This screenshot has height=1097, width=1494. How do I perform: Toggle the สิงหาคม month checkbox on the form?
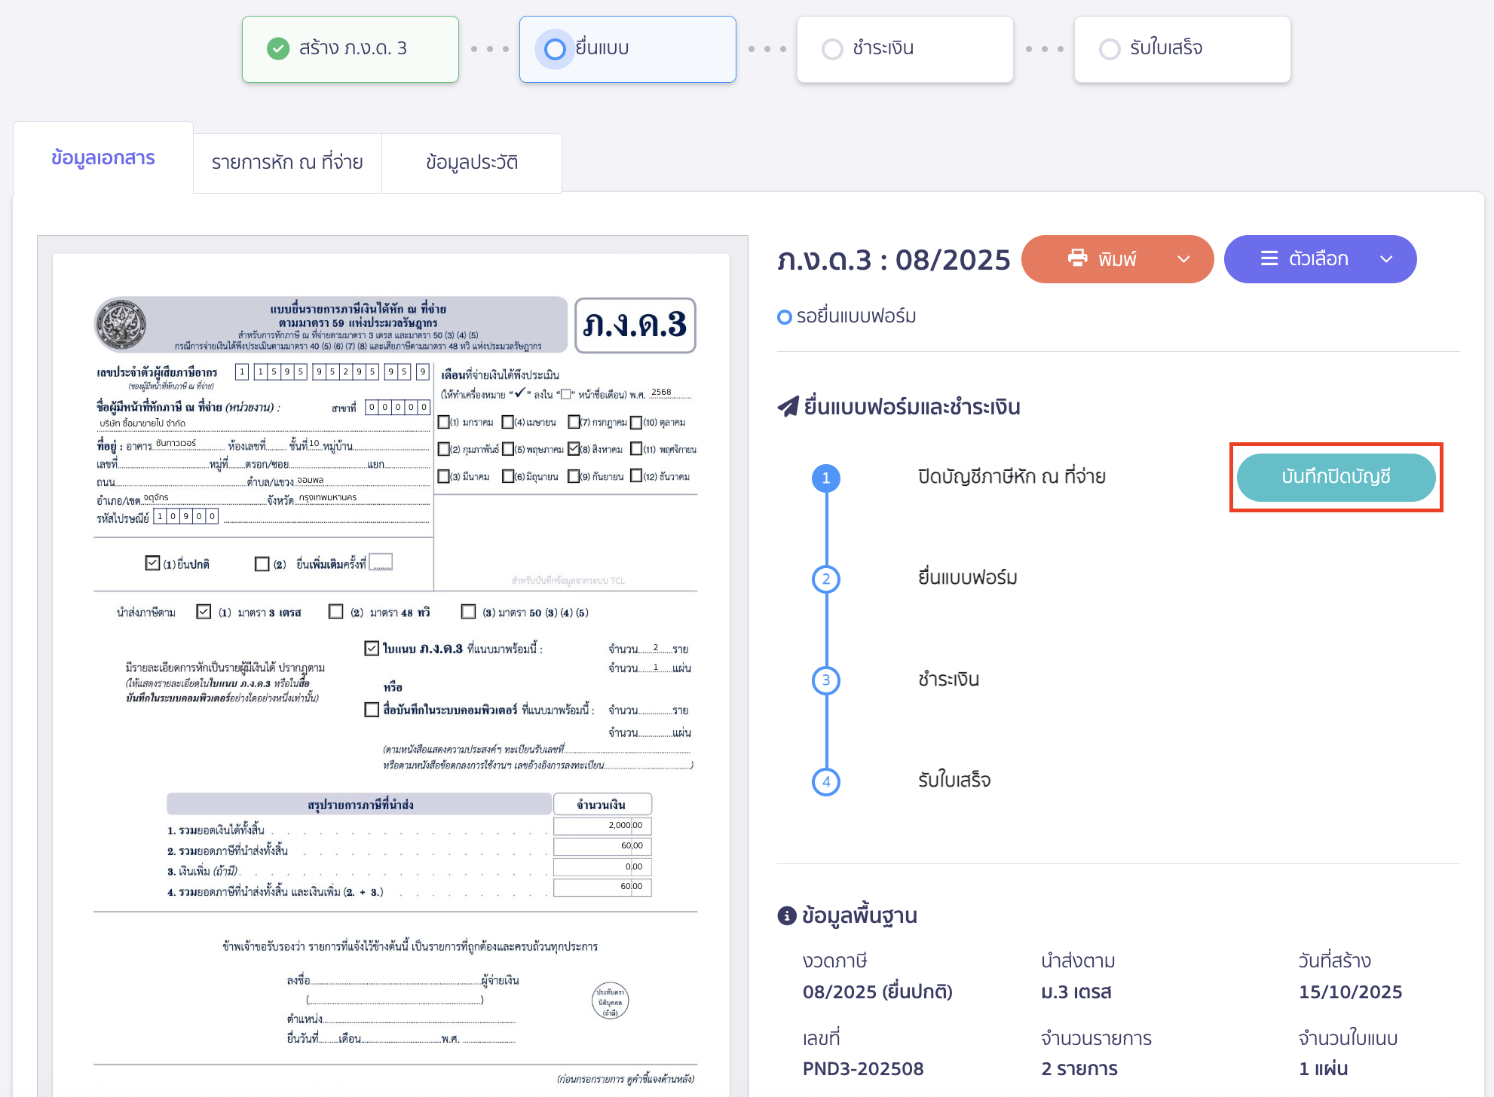tap(575, 449)
